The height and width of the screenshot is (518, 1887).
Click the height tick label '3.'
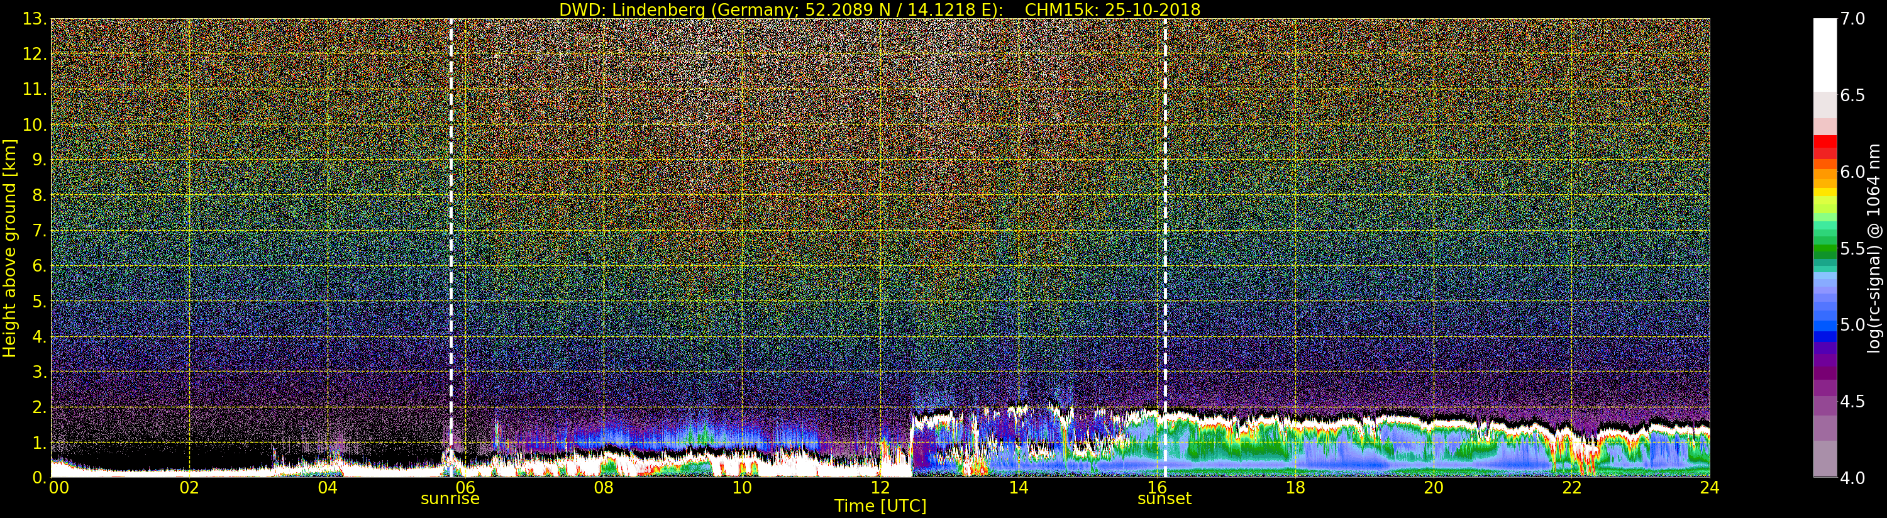[40, 372]
